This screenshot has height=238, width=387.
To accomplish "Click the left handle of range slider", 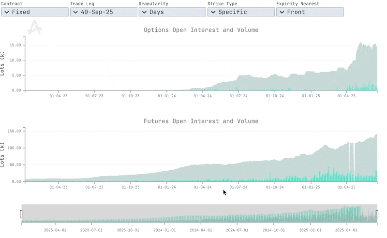I will (x=21, y=214).
